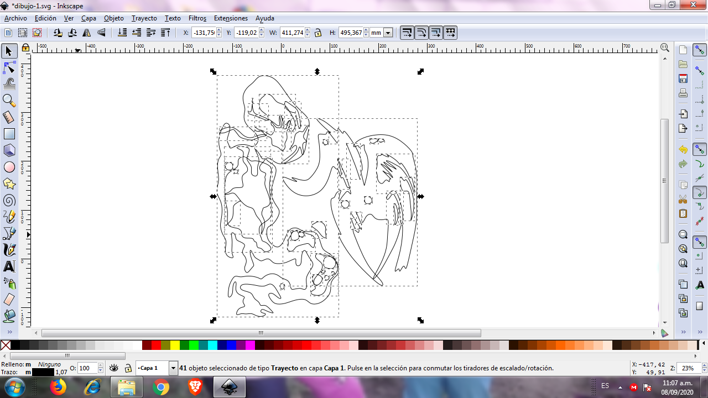Viewport: 708px width, 398px height.
Task: Open the Trayecto menu
Action: pos(144,18)
